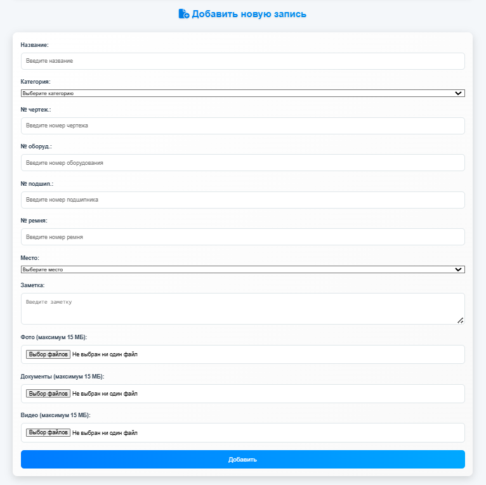Screen dimensions: 486x485
Task: Click the Категория dropdown chevron arrow
Action: point(459,93)
